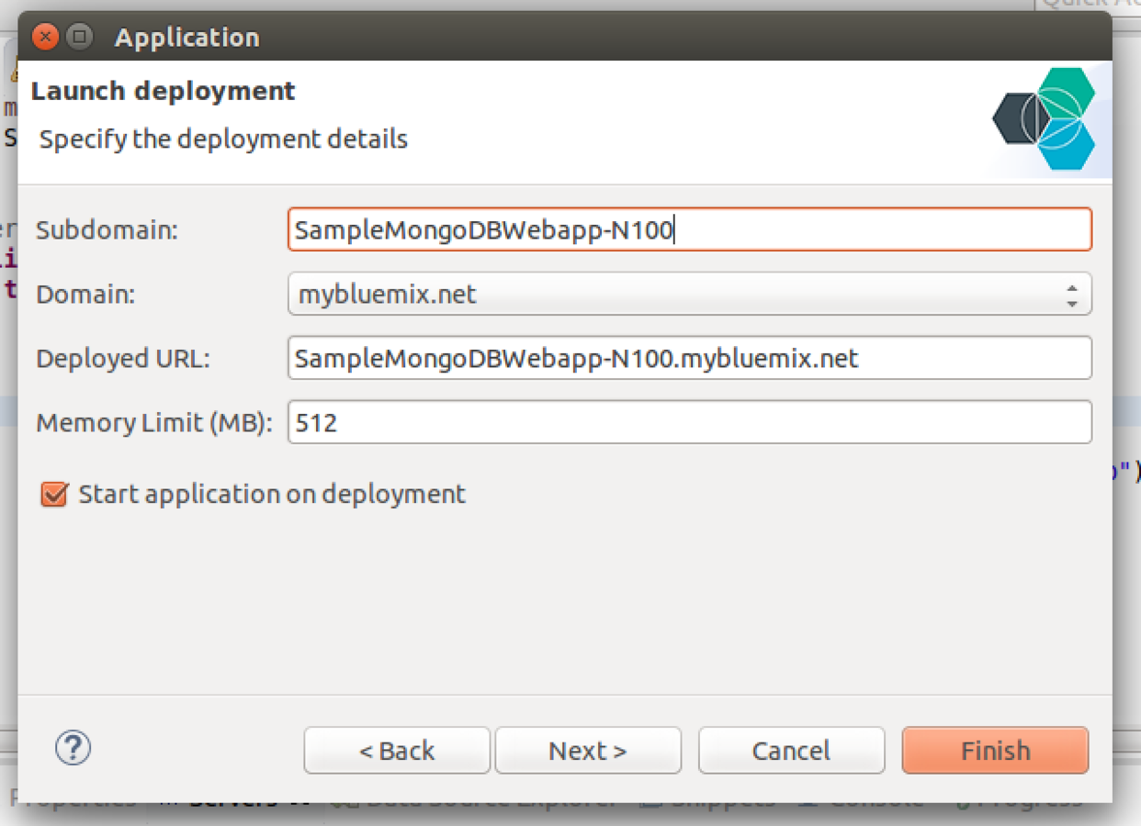The width and height of the screenshot is (1141, 826).
Task: Uncheck Start application on deployment
Action: (x=54, y=494)
